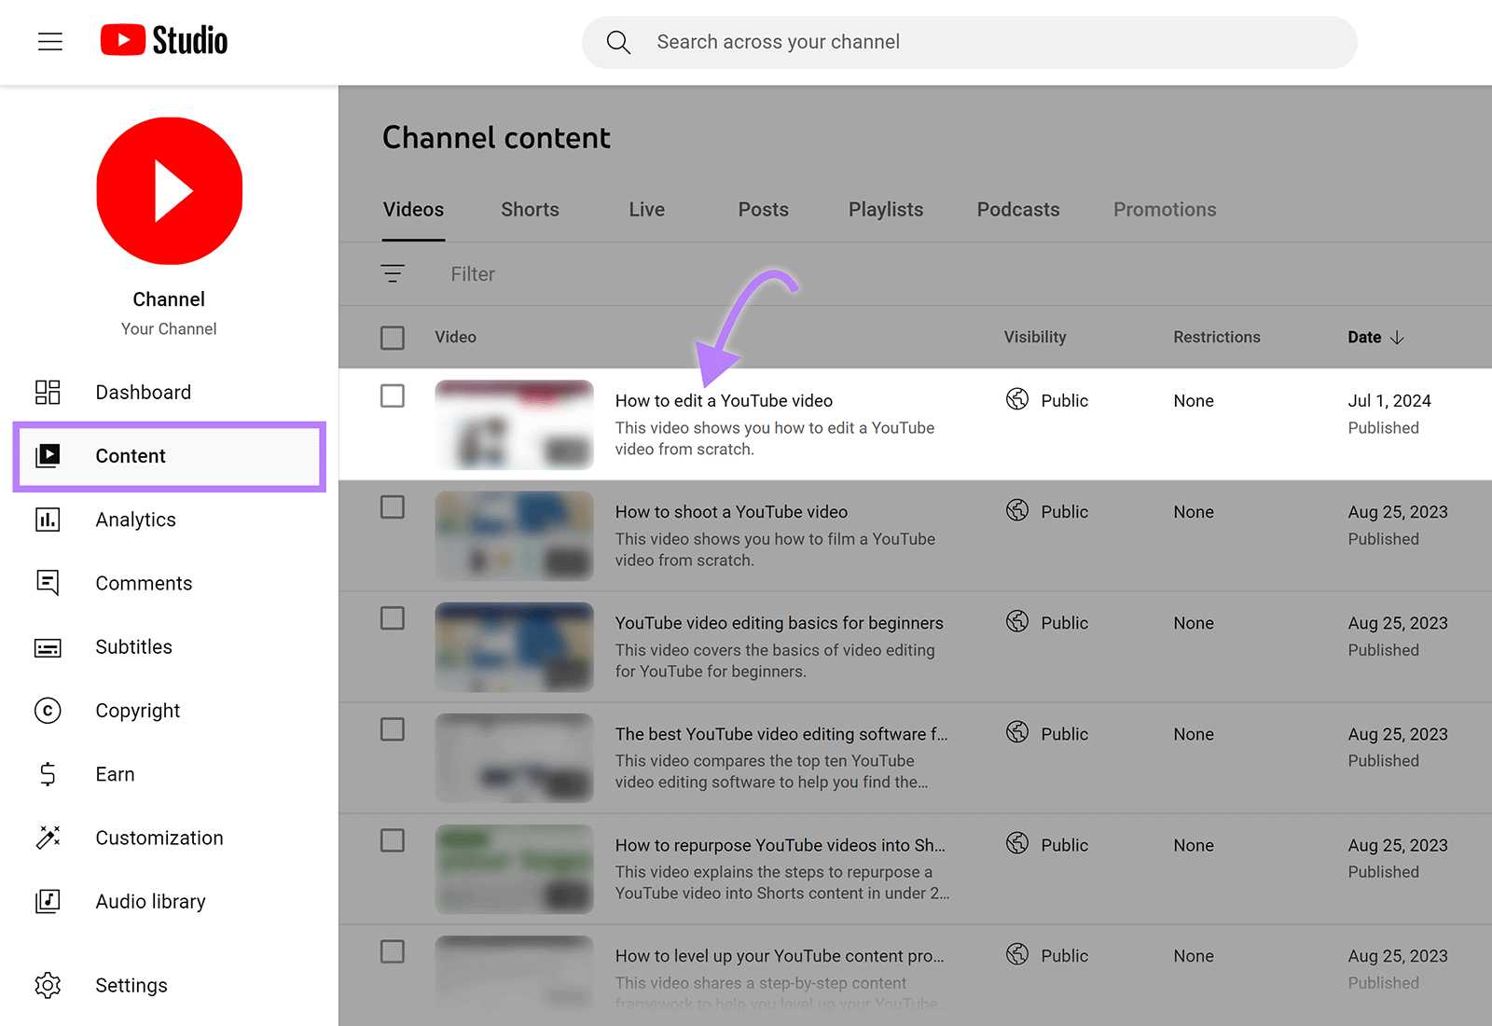The image size is (1492, 1026).
Task: Open thumbnail of How to edit a YouTube video
Action: click(x=514, y=424)
